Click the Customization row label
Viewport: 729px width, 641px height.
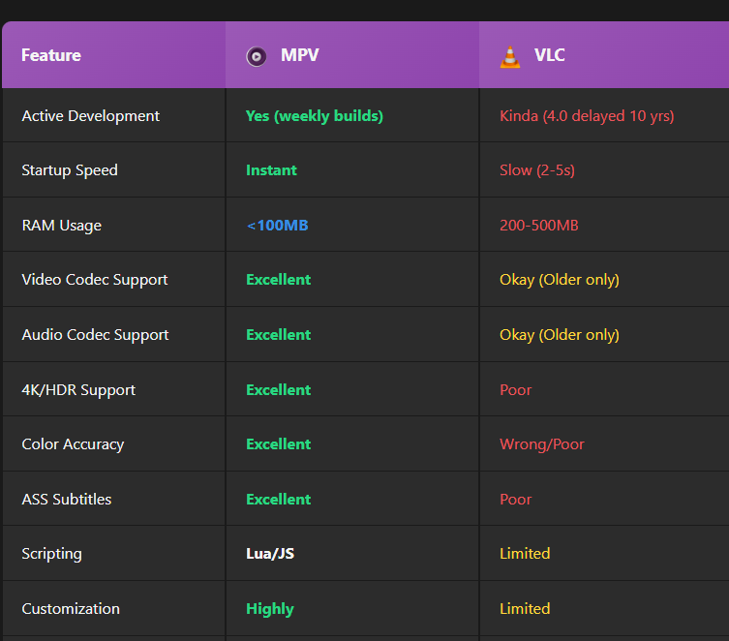(x=71, y=609)
